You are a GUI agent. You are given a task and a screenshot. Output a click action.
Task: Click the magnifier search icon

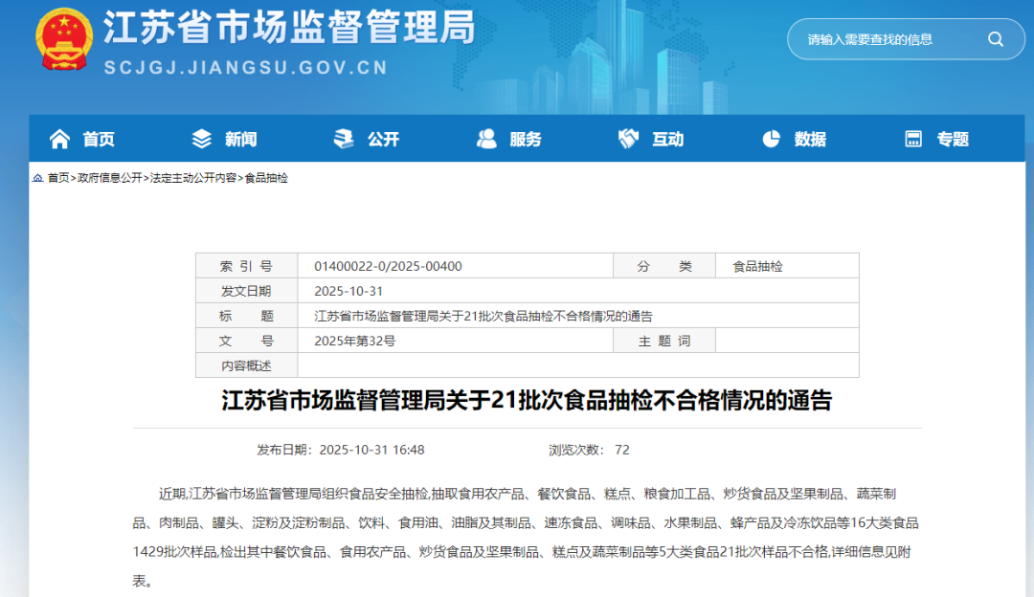coord(996,39)
